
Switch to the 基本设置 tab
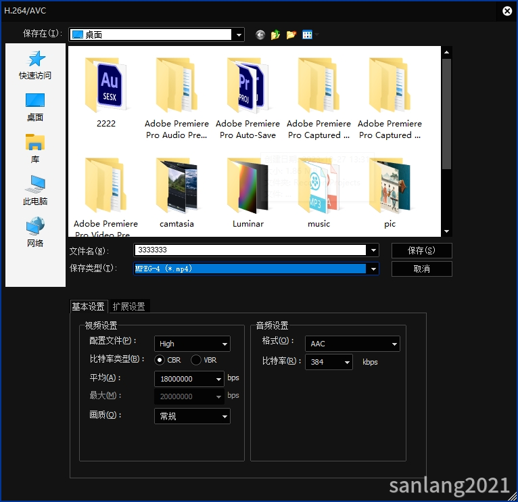pos(89,306)
